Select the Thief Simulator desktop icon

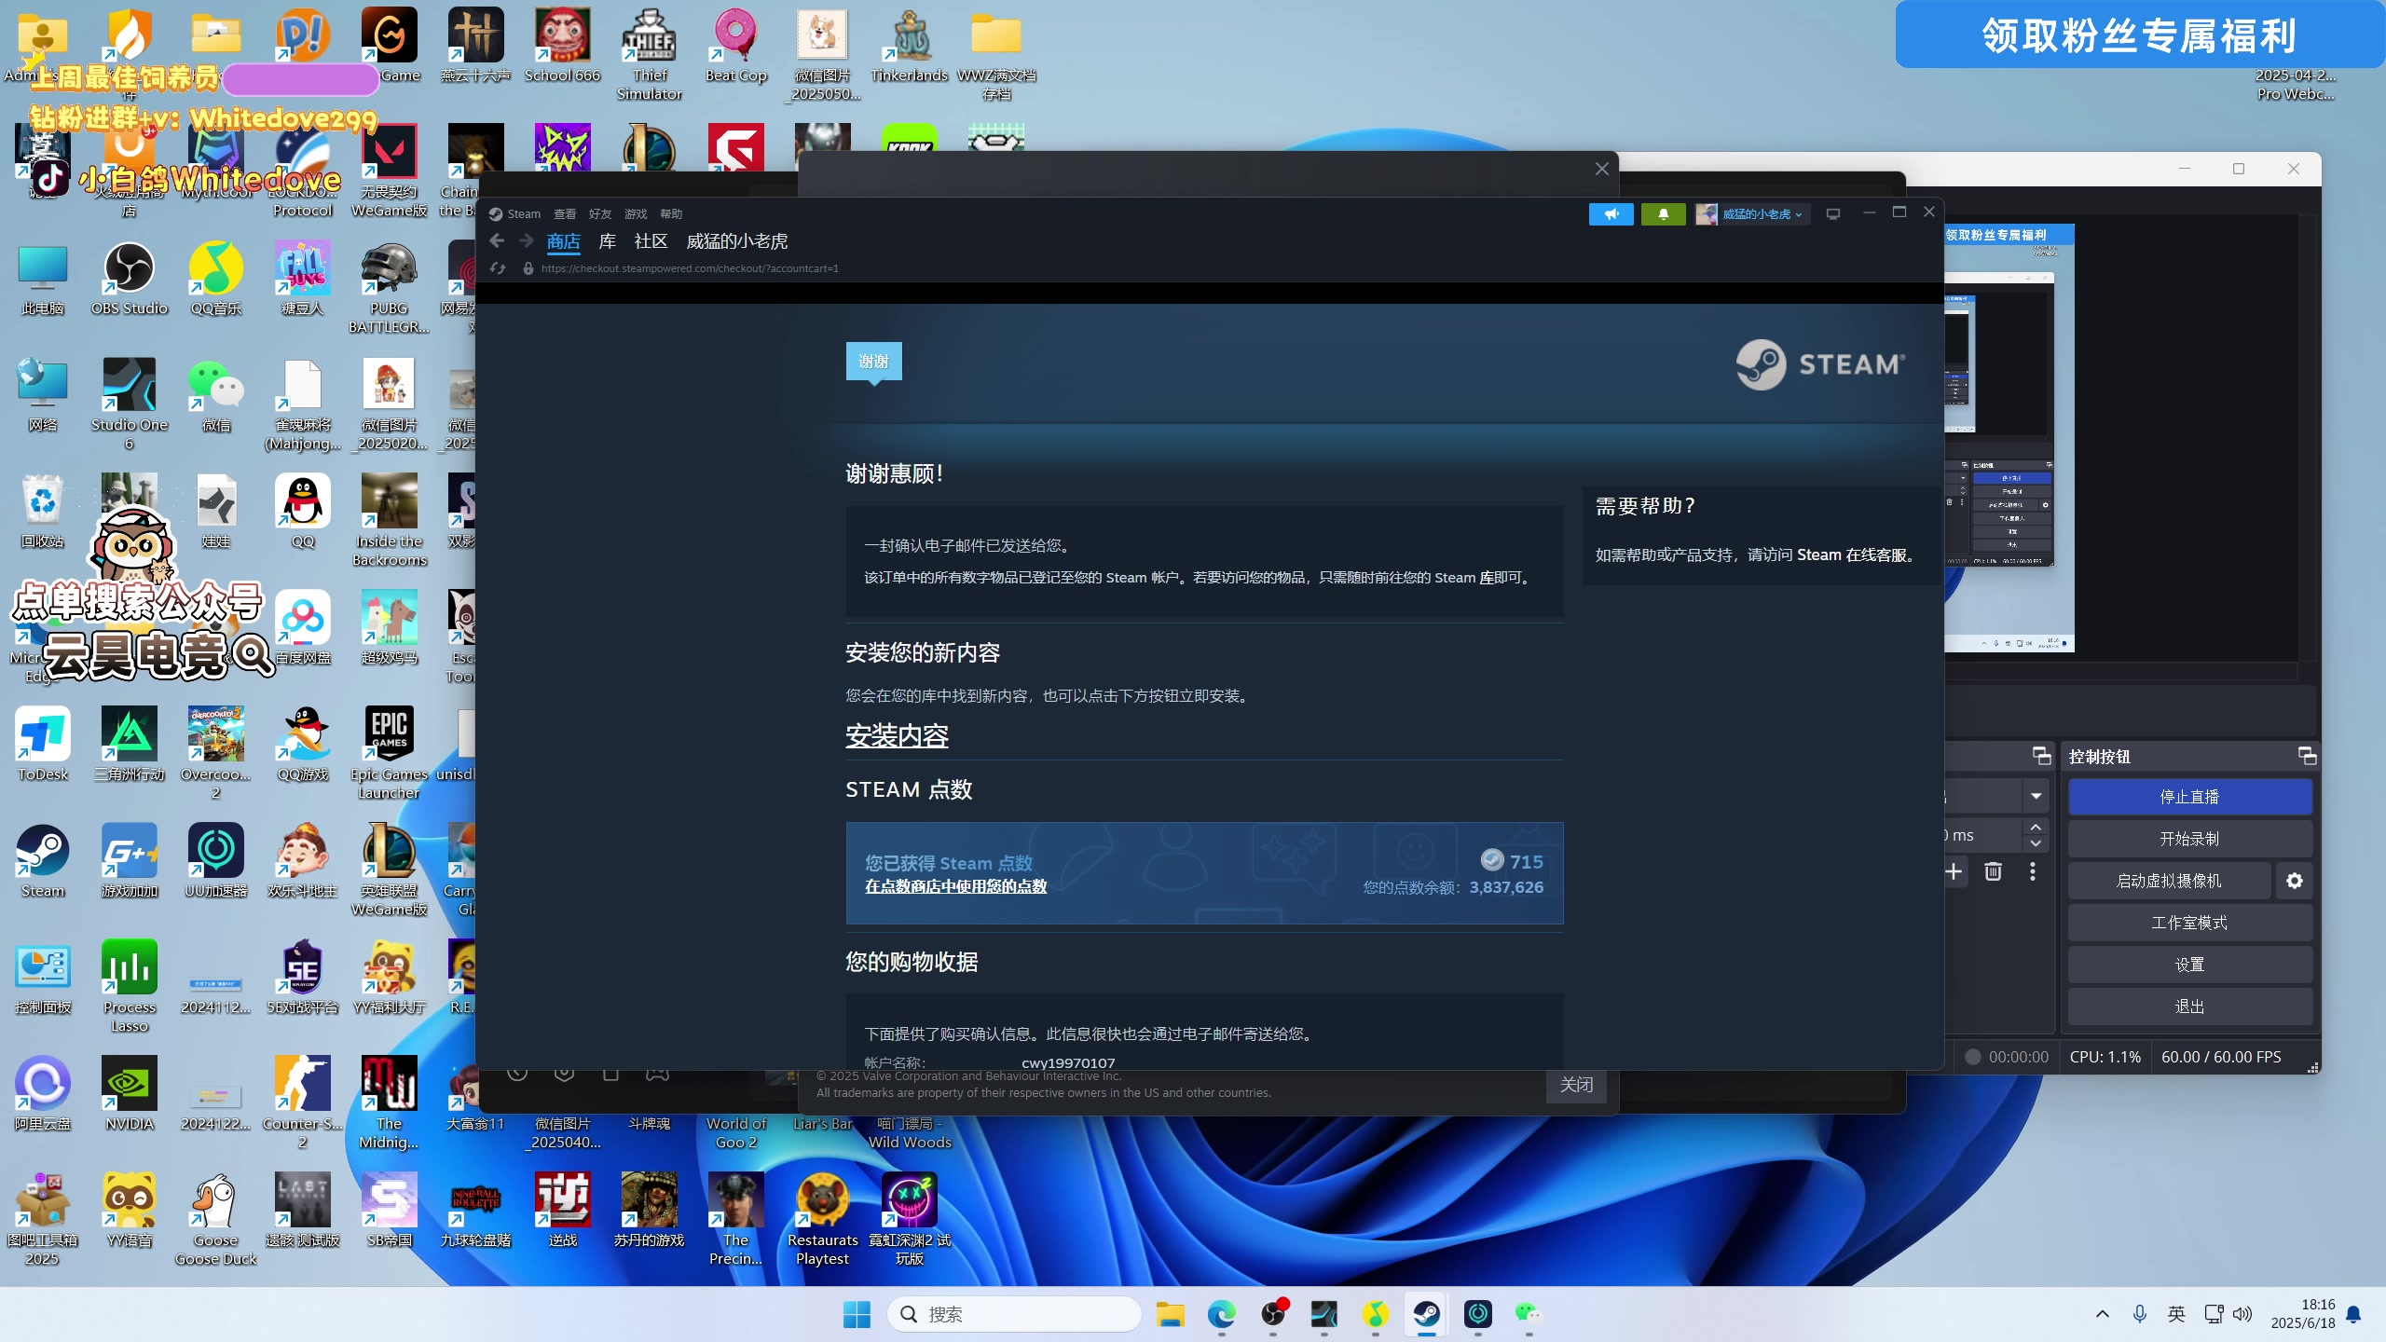click(650, 56)
